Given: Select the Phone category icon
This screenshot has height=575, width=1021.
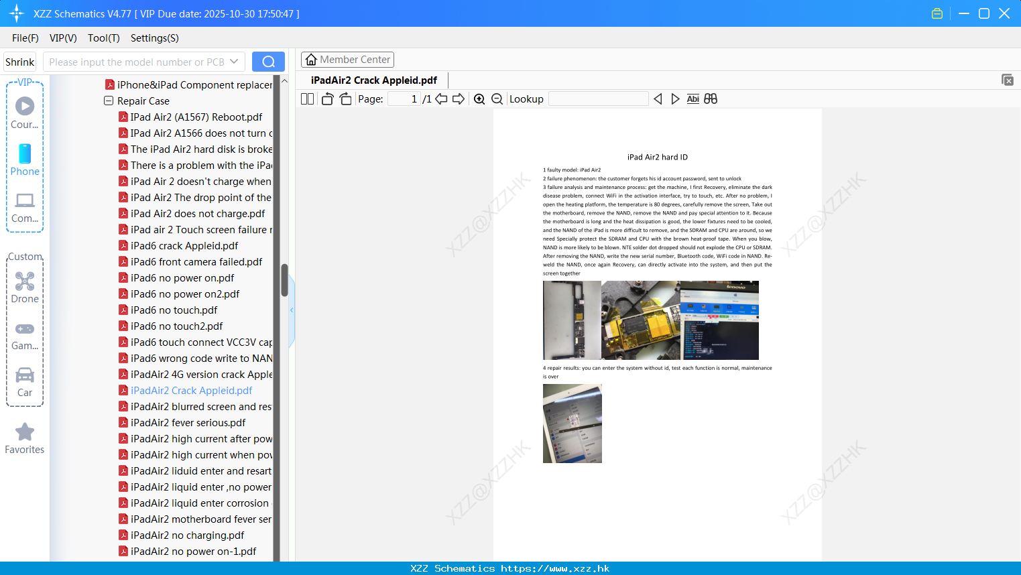Looking at the screenshot, I should click(x=25, y=159).
